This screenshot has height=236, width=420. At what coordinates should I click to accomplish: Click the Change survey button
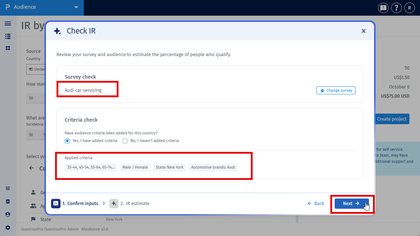pos(336,90)
